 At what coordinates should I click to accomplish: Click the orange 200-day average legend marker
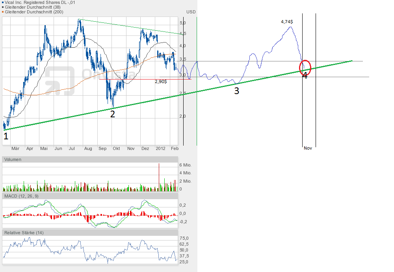[x=4, y=12]
